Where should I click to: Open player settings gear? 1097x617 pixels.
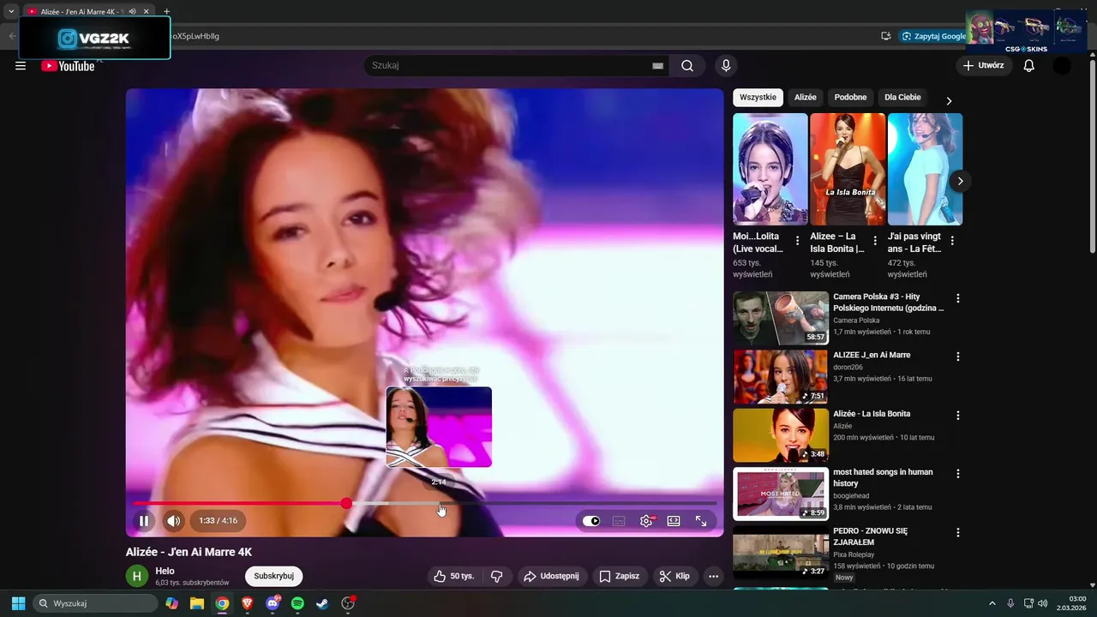point(646,521)
